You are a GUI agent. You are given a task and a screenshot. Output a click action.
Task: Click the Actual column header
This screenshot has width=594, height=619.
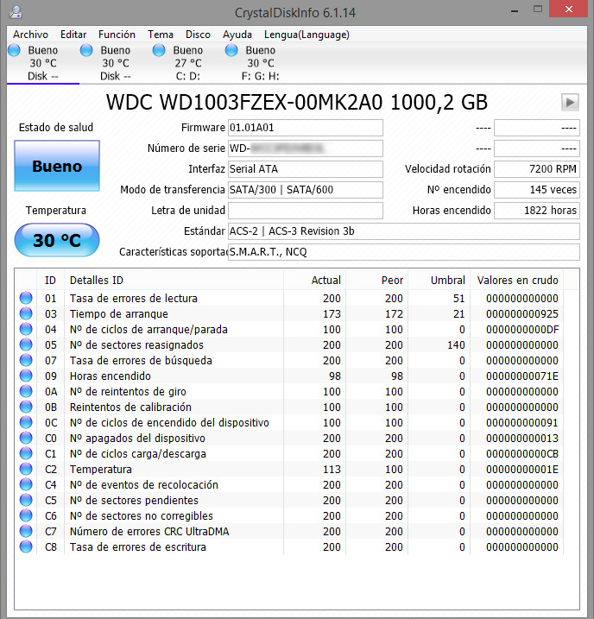(314, 281)
